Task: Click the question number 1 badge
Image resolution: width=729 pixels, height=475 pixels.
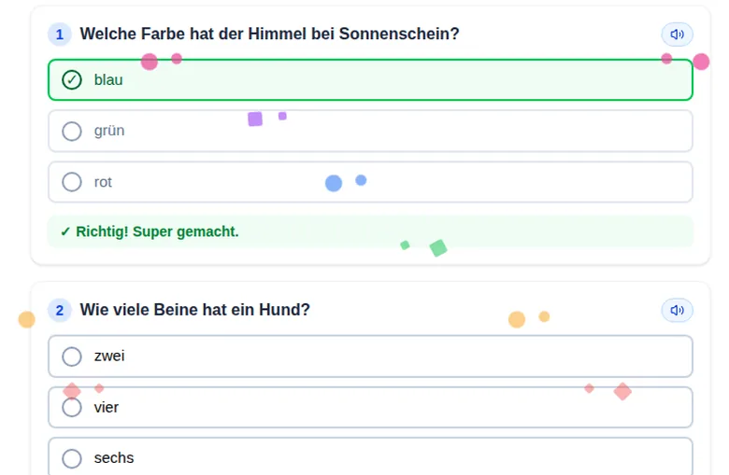Action: pyautogui.click(x=60, y=35)
